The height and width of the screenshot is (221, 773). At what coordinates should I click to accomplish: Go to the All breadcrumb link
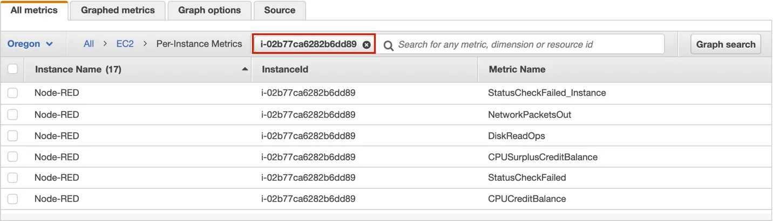pyautogui.click(x=89, y=44)
